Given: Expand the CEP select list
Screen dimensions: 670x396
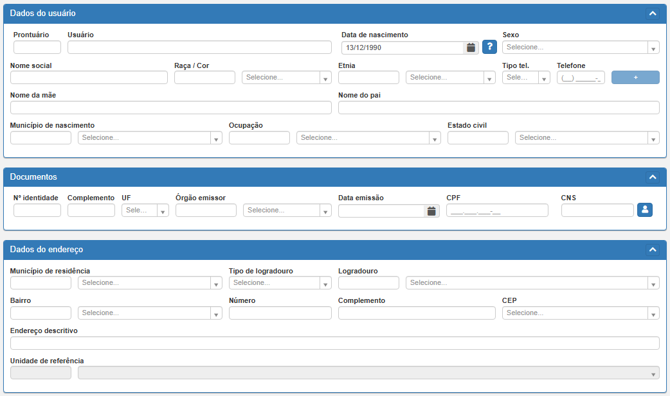Looking at the screenshot, I should (x=580, y=313).
